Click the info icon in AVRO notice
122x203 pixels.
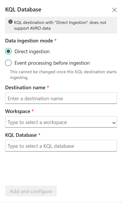tap(10, 22)
